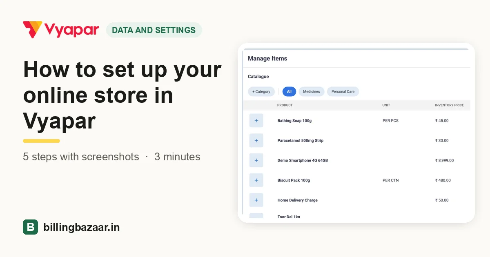Click the INVENTORY PRICE column header
Image resolution: width=490 pixels, height=257 pixels.
pos(450,105)
